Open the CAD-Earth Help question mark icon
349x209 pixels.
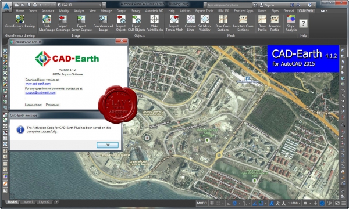(x=304, y=24)
